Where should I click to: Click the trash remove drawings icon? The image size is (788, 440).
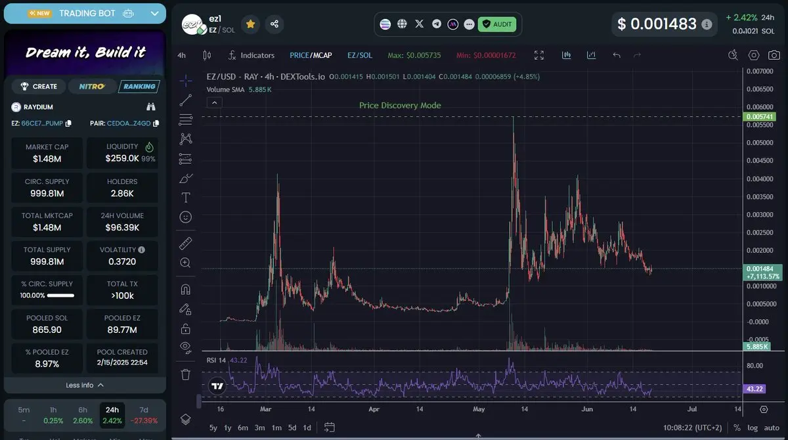(185, 374)
